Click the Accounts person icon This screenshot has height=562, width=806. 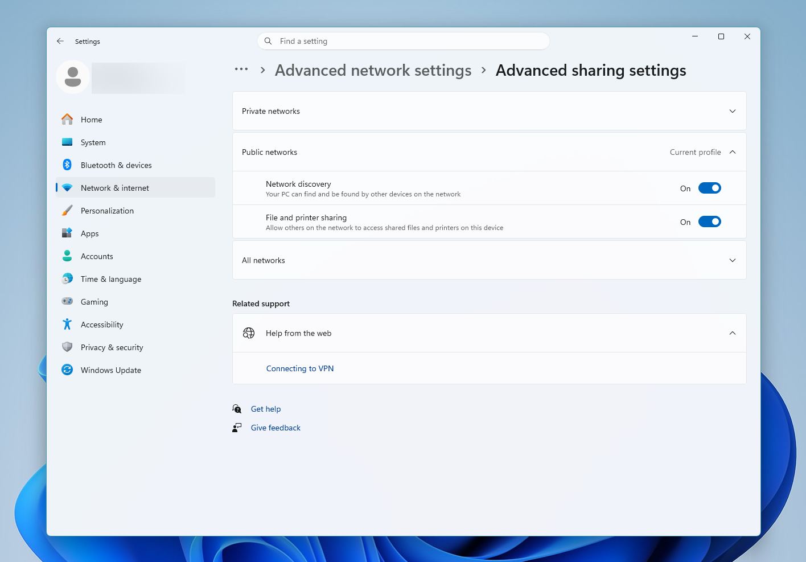67,256
